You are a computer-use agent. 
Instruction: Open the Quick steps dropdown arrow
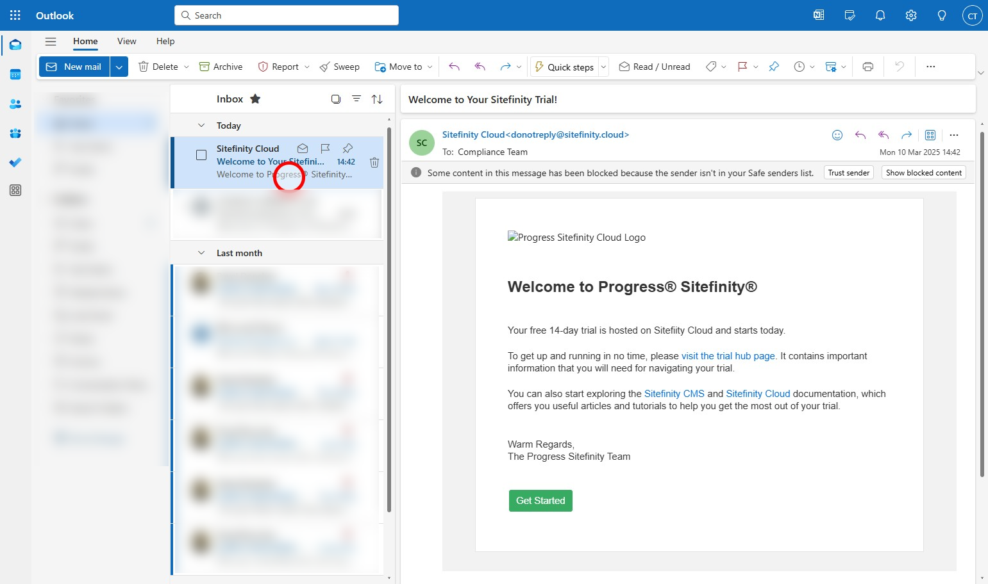click(603, 67)
